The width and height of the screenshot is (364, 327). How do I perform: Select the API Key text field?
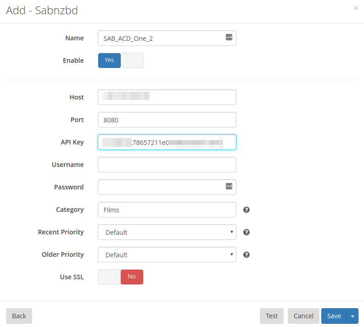167,142
